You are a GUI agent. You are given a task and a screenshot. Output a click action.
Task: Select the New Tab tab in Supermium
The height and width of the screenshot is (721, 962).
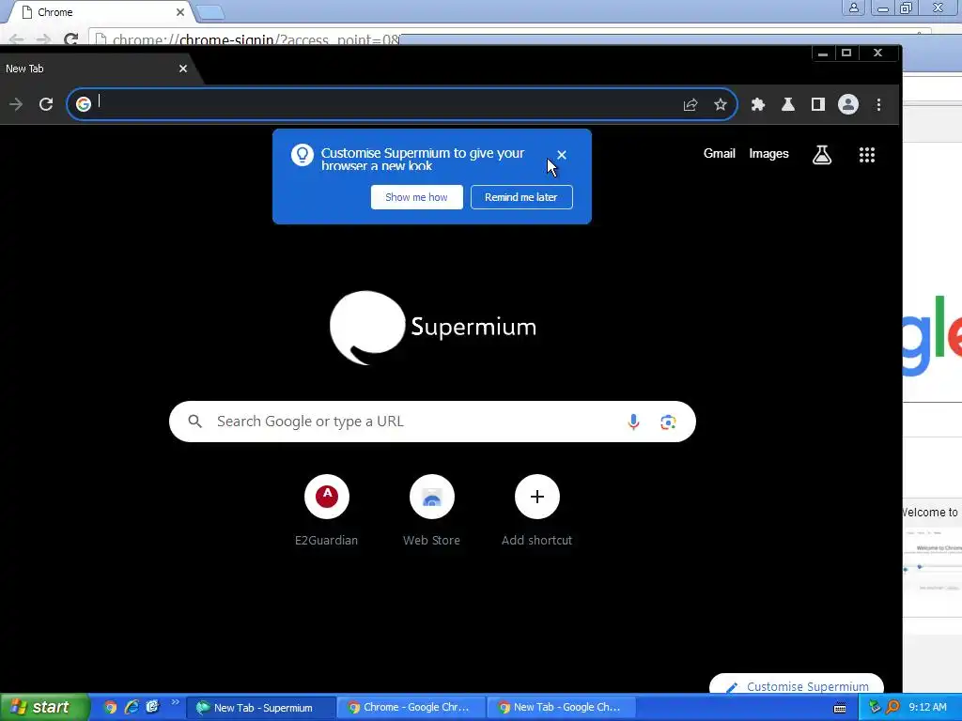coord(92,69)
